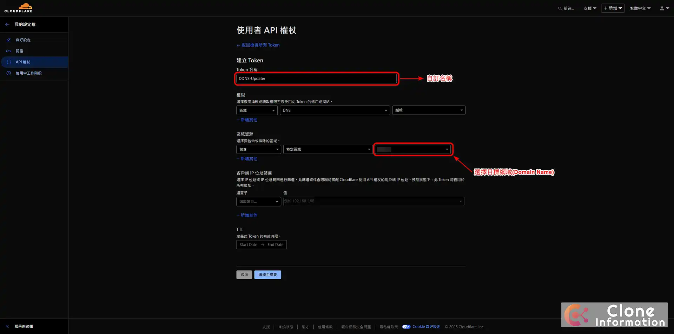Click the {} icon for API 權杖
This screenshot has height=334, width=674.
tap(8, 62)
